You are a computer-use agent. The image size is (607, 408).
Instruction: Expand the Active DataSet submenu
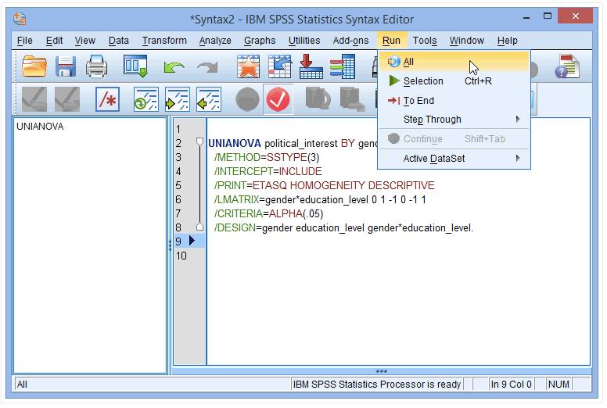pos(454,159)
